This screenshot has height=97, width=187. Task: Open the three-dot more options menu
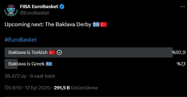tap(182, 7)
